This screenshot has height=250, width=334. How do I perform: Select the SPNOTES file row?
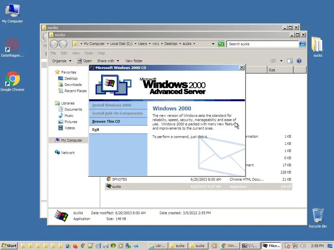(199, 179)
